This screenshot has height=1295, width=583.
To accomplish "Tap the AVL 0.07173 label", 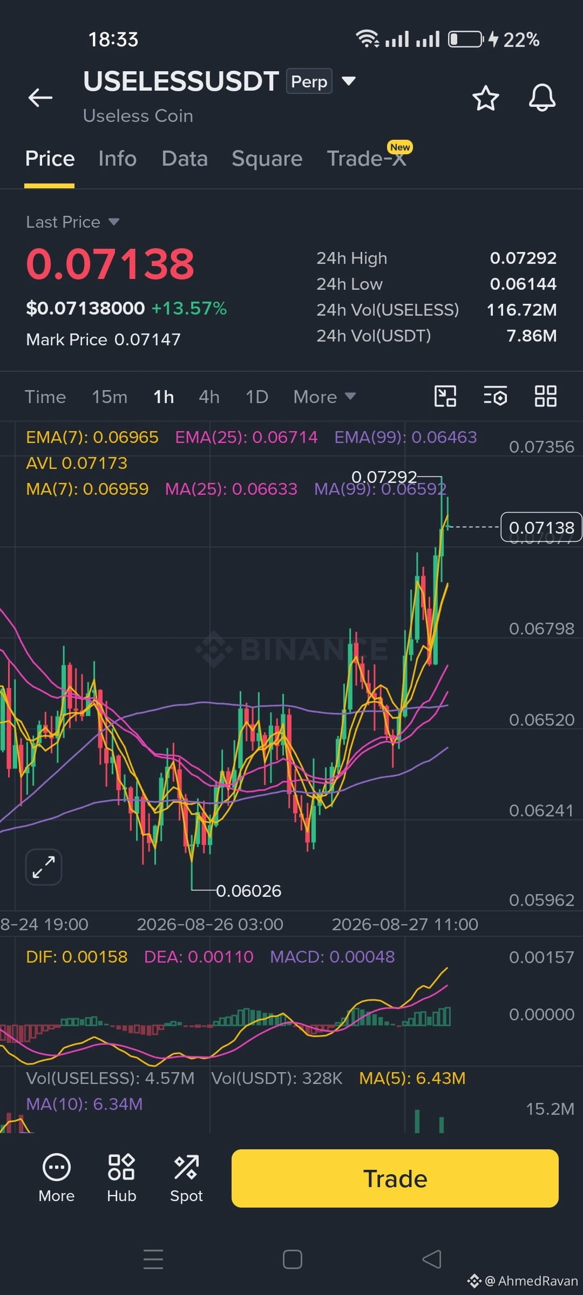I will pyautogui.click(x=77, y=463).
